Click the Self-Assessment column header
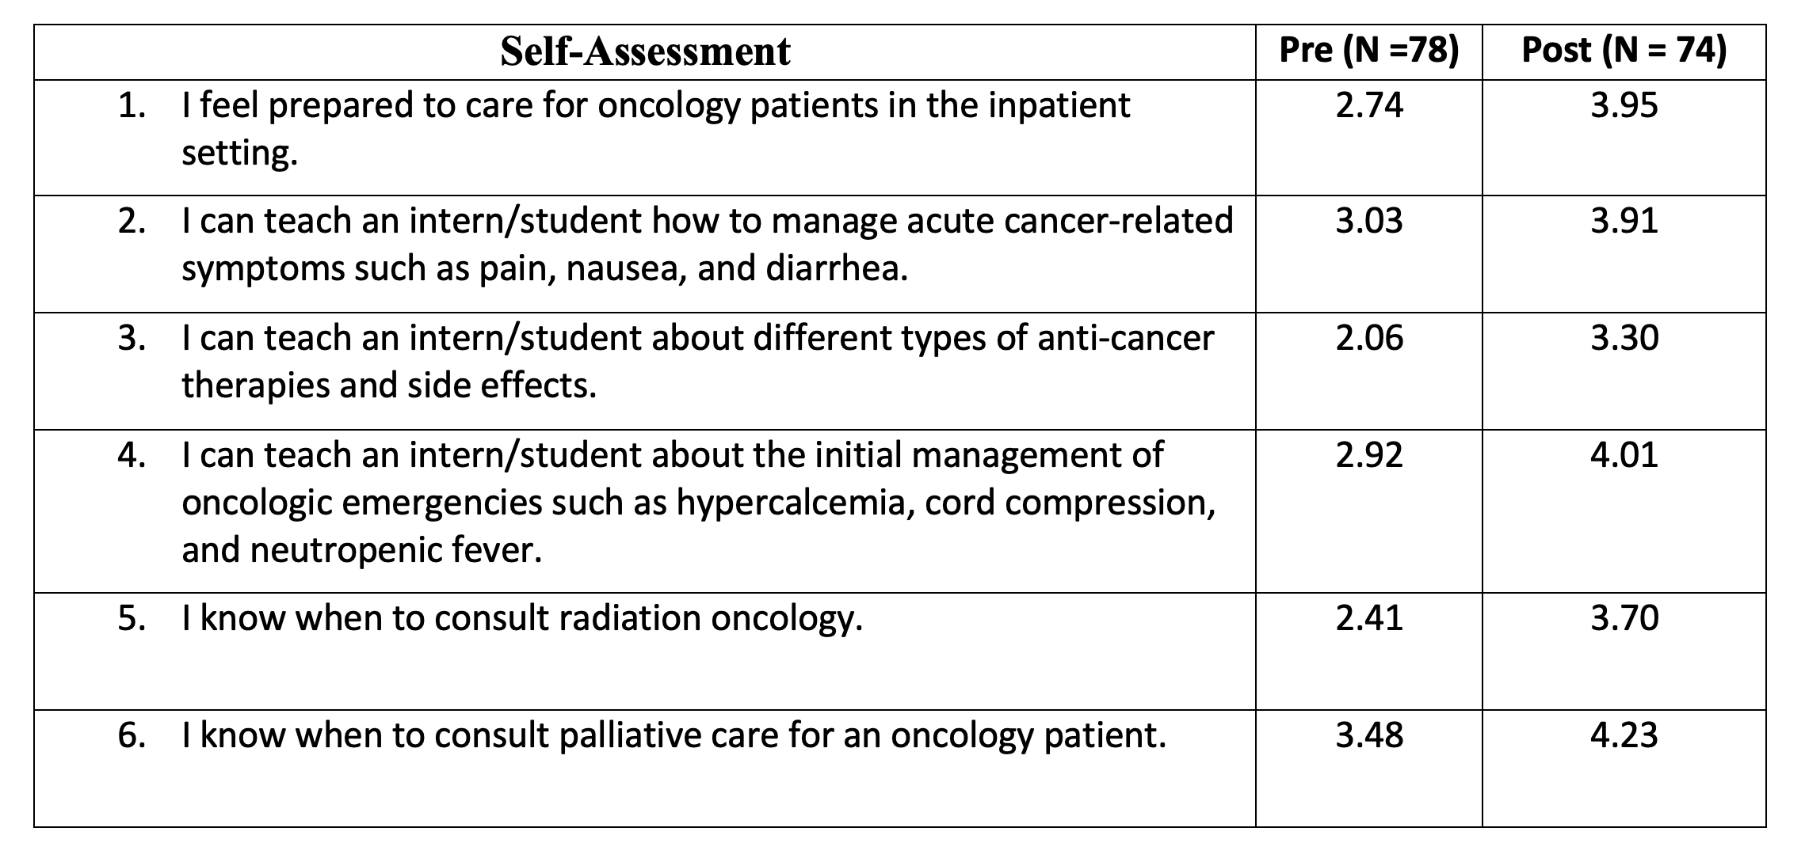Screen dimensions: 1805x858 645,51
